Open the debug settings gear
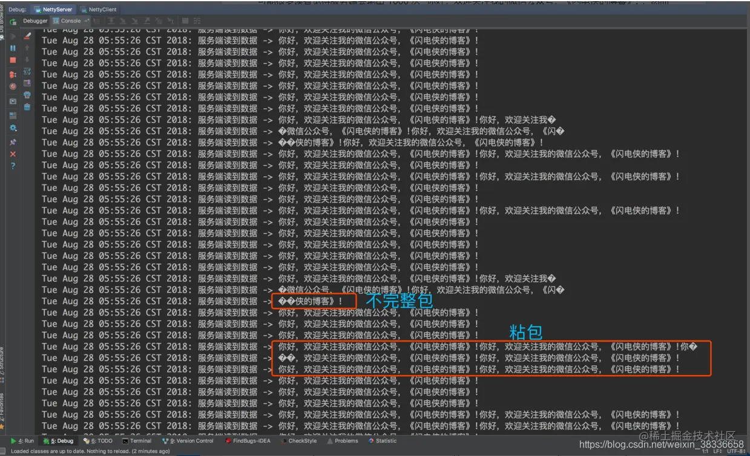 (13, 128)
